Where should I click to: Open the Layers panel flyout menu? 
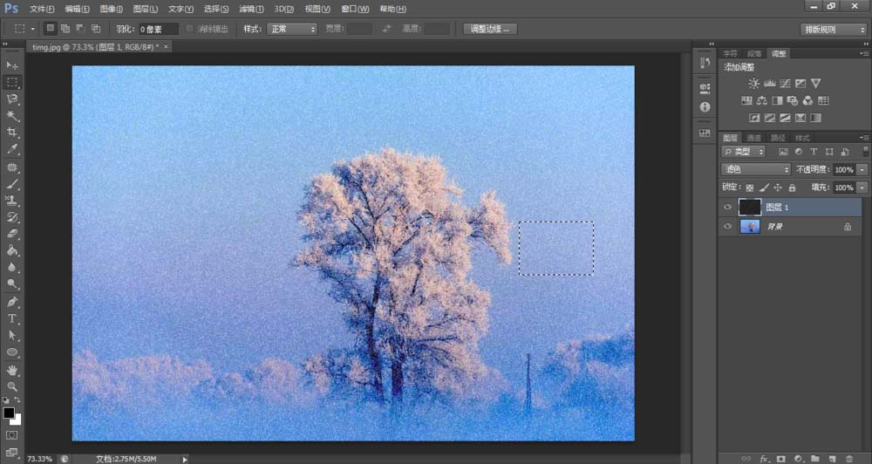863,138
